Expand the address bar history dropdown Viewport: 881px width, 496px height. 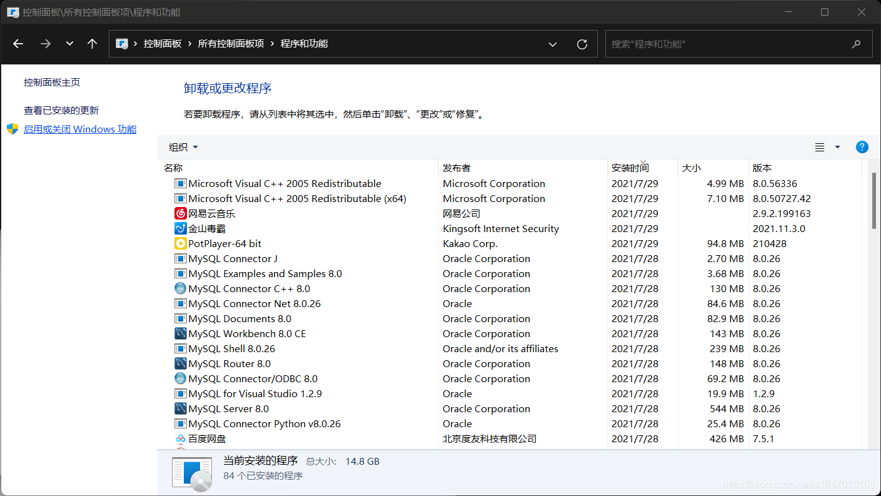point(553,44)
